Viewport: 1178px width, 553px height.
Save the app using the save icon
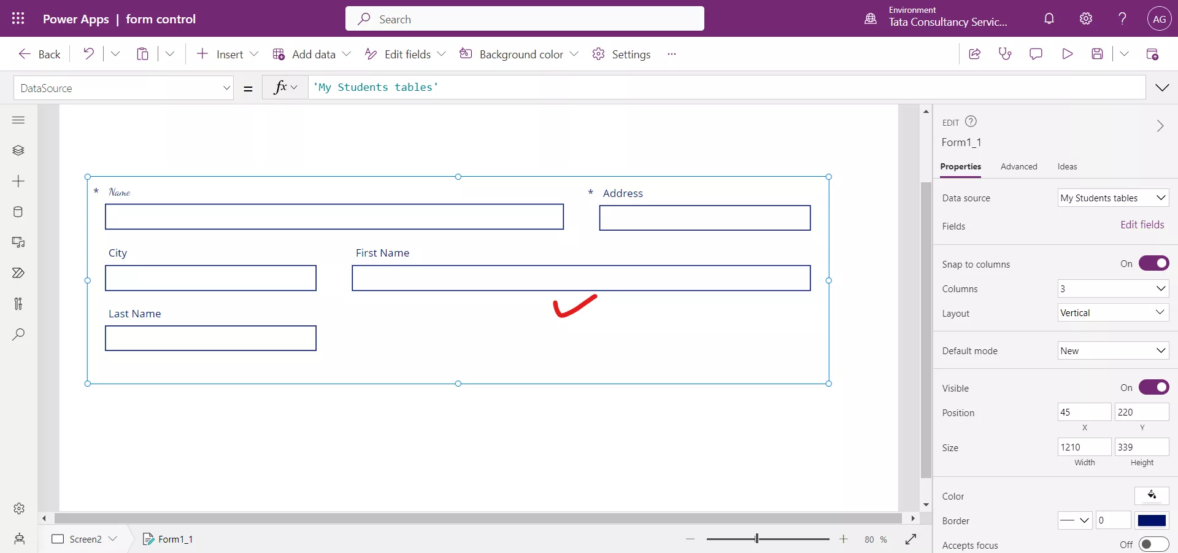[x=1098, y=54]
